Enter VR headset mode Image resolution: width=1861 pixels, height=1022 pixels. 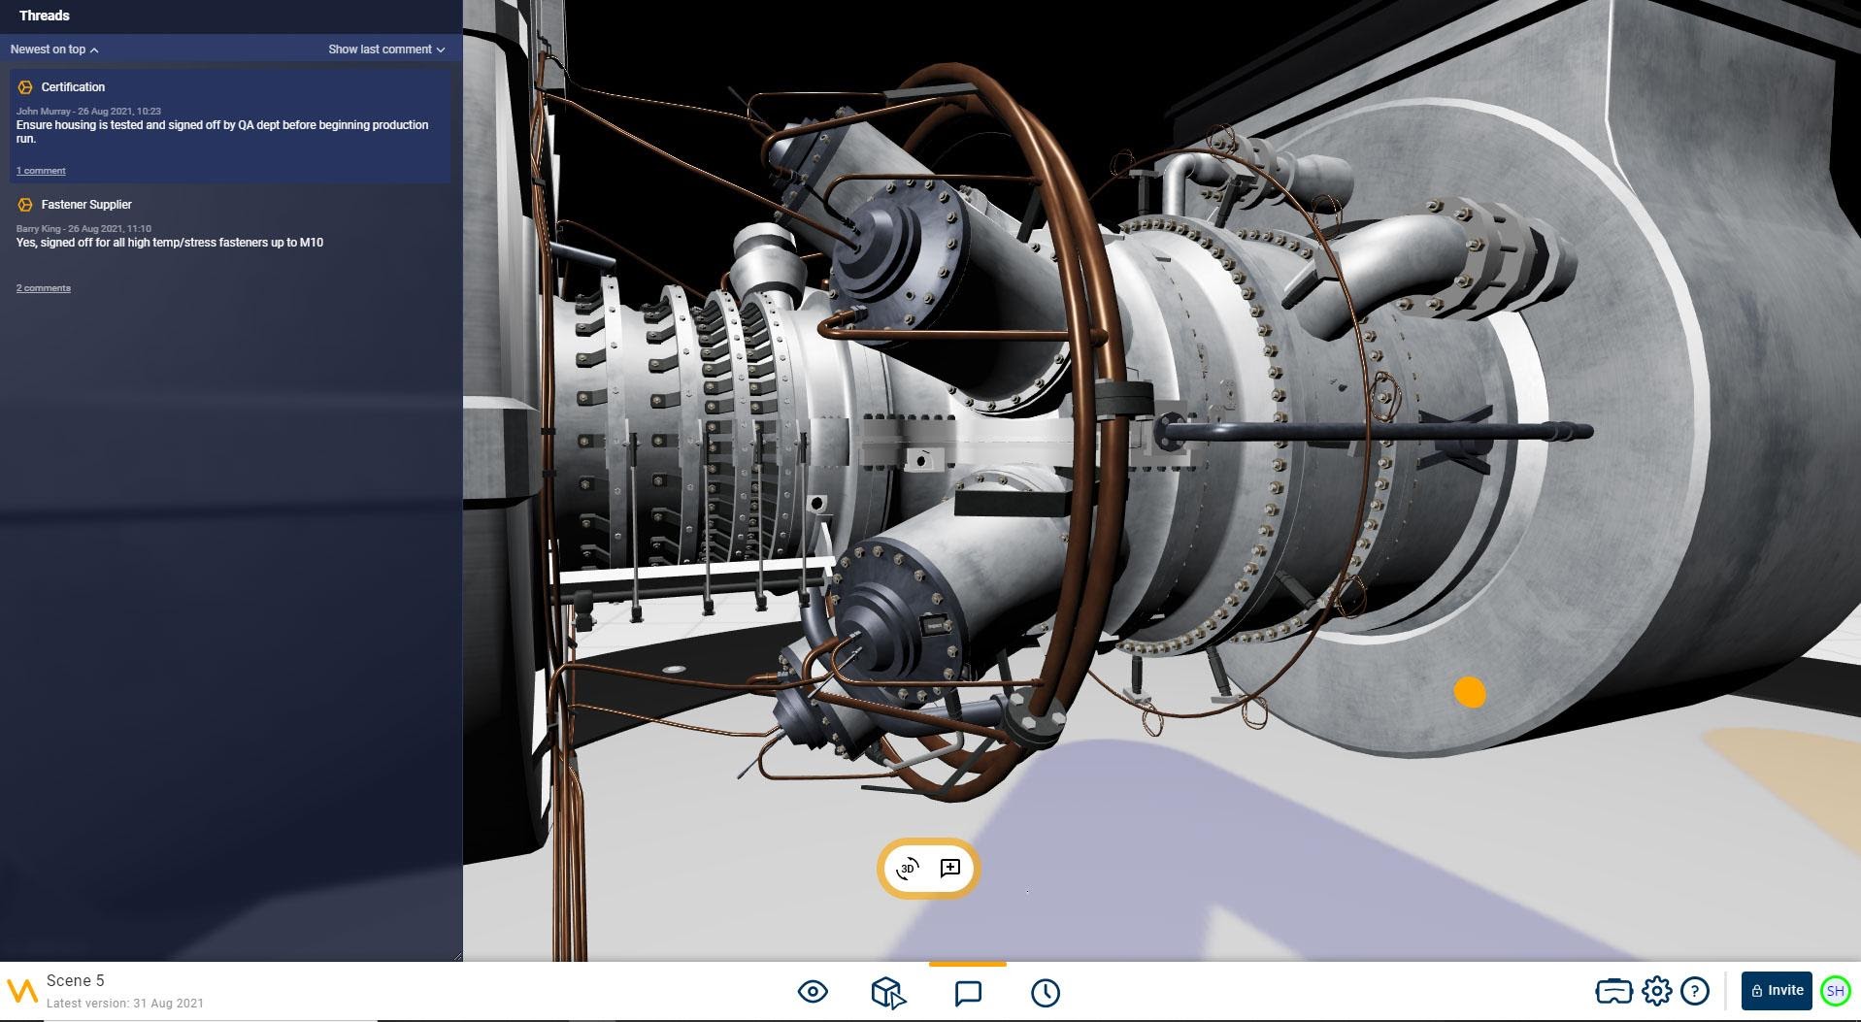click(1613, 991)
